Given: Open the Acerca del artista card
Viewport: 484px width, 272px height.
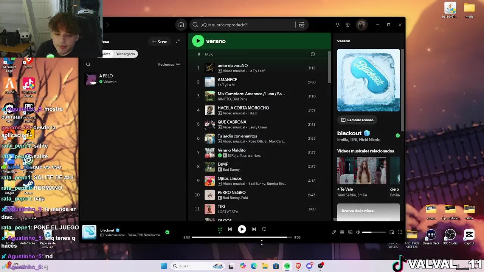Looking at the screenshot, I should pyautogui.click(x=368, y=212).
